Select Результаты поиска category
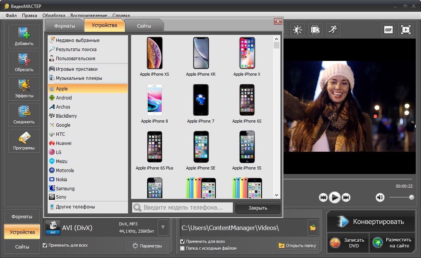 pos(88,49)
